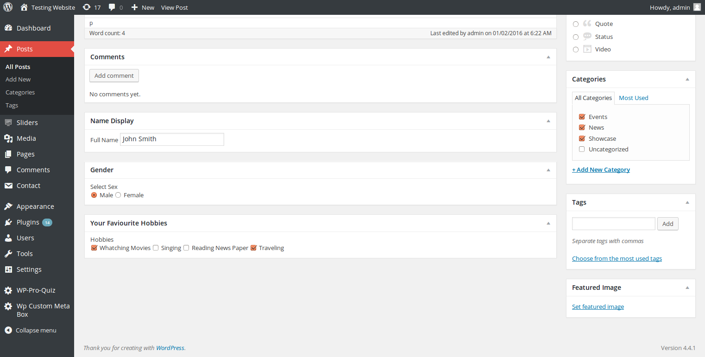Click the Add tag button
This screenshot has width=705, height=357.
(668, 224)
